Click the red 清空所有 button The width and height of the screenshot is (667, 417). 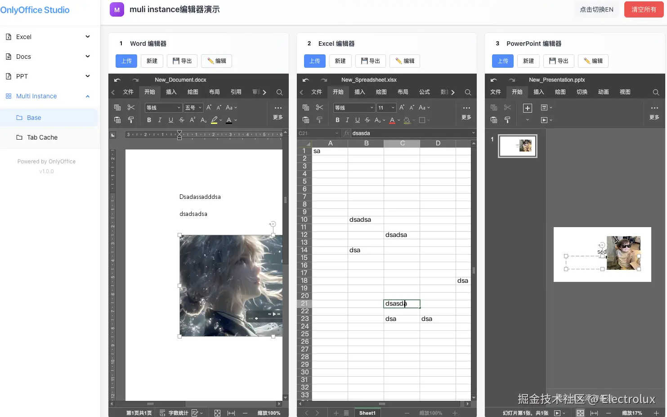(644, 9)
